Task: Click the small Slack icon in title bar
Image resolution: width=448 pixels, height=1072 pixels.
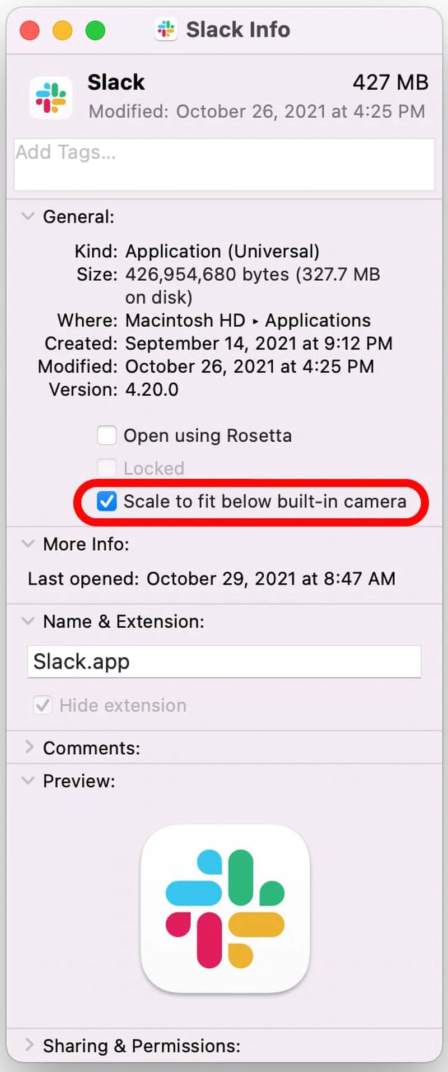Action: click(x=166, y=29)
